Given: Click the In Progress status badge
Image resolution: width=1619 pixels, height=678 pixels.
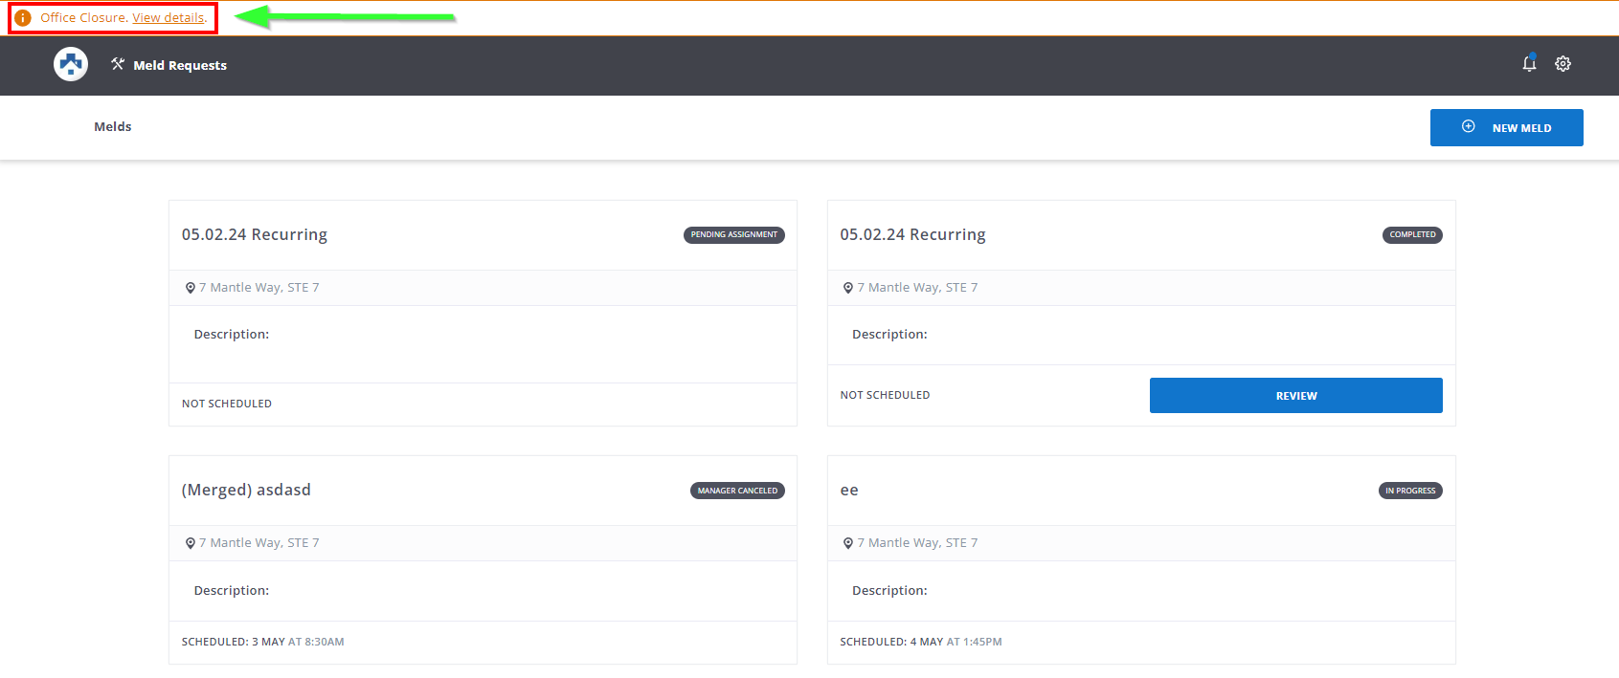Looking at the screenshot, I should [1409, 491].
